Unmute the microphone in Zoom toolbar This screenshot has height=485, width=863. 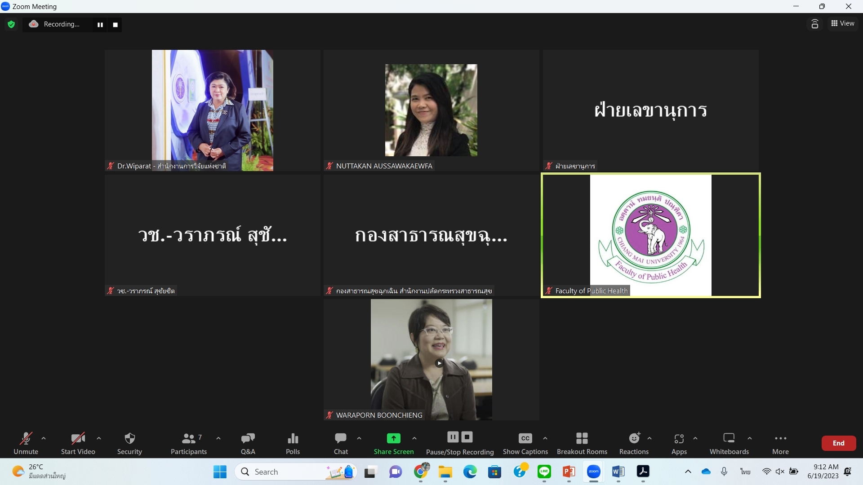point(26,443)
